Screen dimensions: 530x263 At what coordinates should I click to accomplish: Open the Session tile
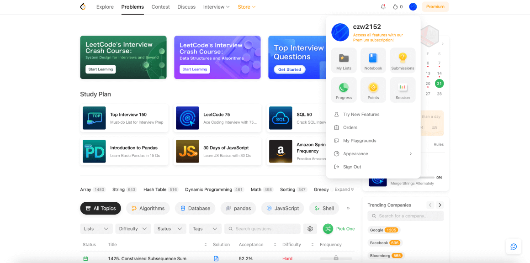click(403, 90)
